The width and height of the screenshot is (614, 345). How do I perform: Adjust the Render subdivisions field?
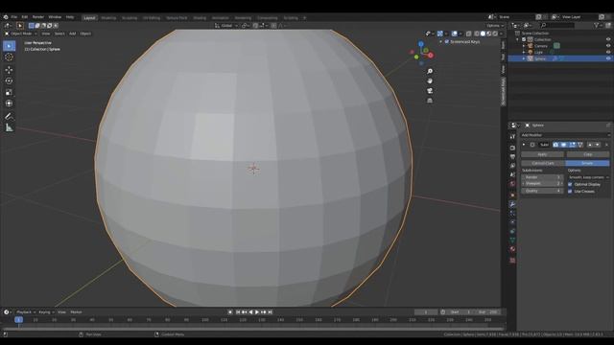coord(542,177)
